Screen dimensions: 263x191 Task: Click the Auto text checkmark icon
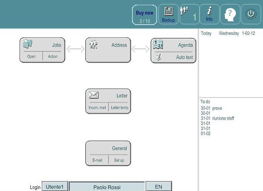[x=158, y=57]
